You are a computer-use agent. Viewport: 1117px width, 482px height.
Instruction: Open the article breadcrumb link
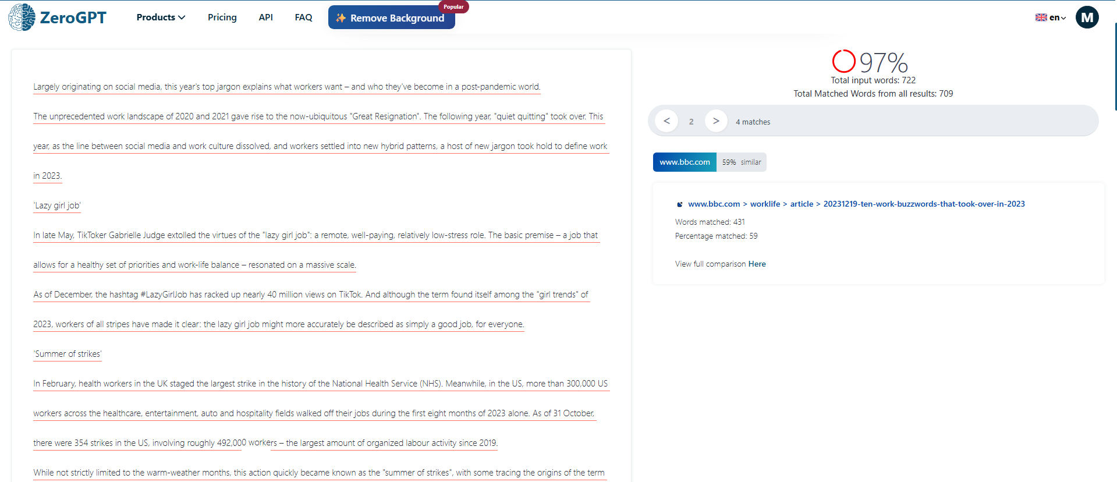coord(802,204)
